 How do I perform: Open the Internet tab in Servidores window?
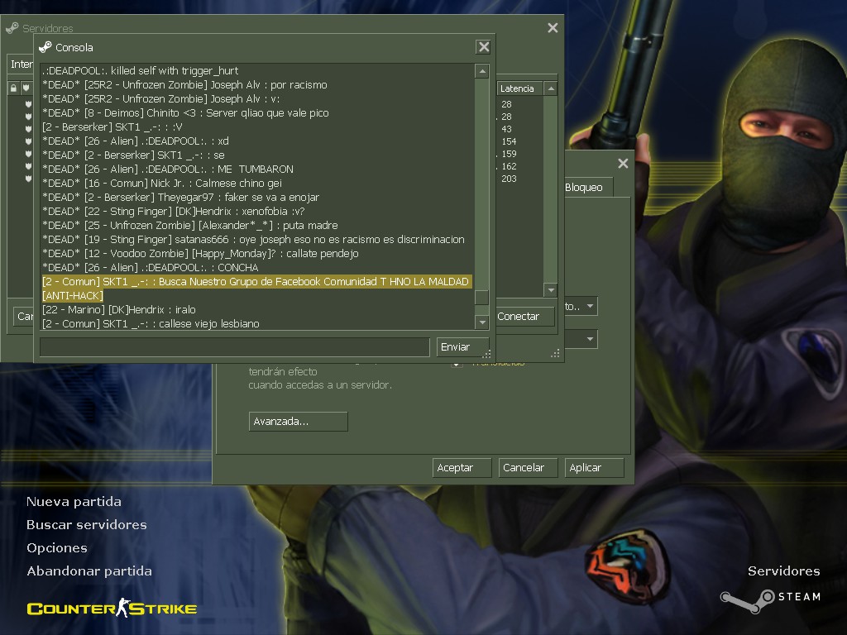click(21, 64)
